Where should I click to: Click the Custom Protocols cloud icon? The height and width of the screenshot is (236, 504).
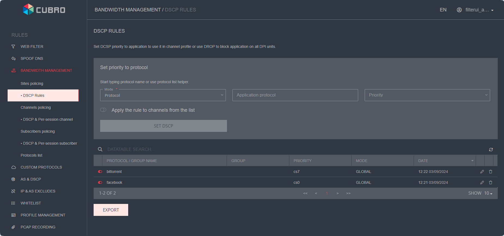(x=13, y=167)
